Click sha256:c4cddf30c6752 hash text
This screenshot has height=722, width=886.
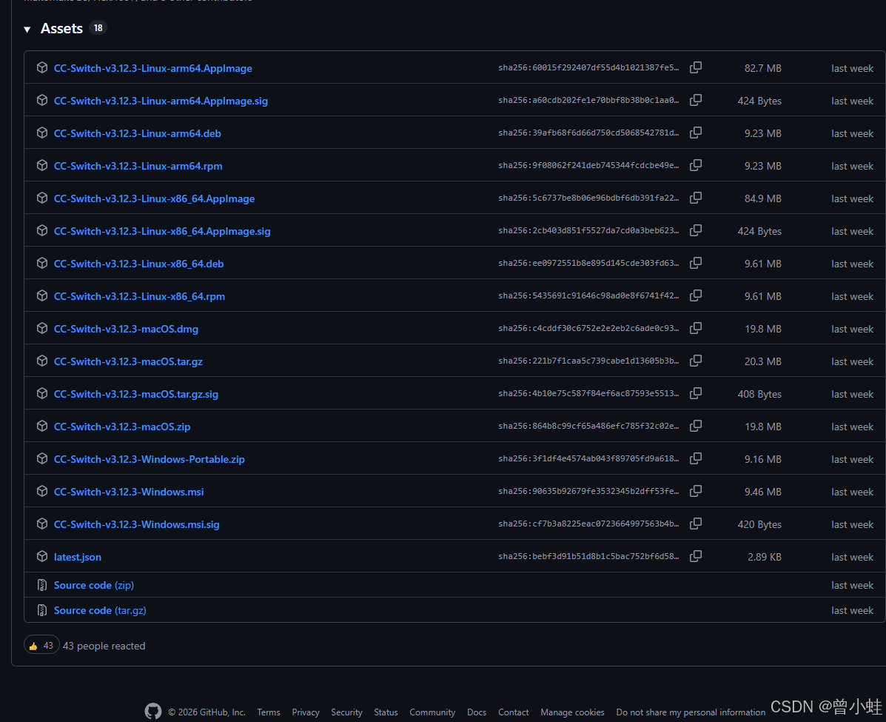click(x=588, y=328)
